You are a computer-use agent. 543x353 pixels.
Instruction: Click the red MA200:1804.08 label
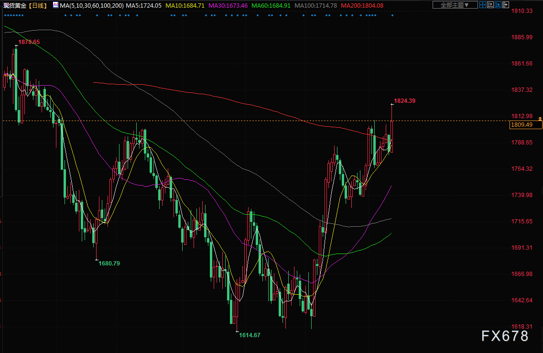point(362,6)
